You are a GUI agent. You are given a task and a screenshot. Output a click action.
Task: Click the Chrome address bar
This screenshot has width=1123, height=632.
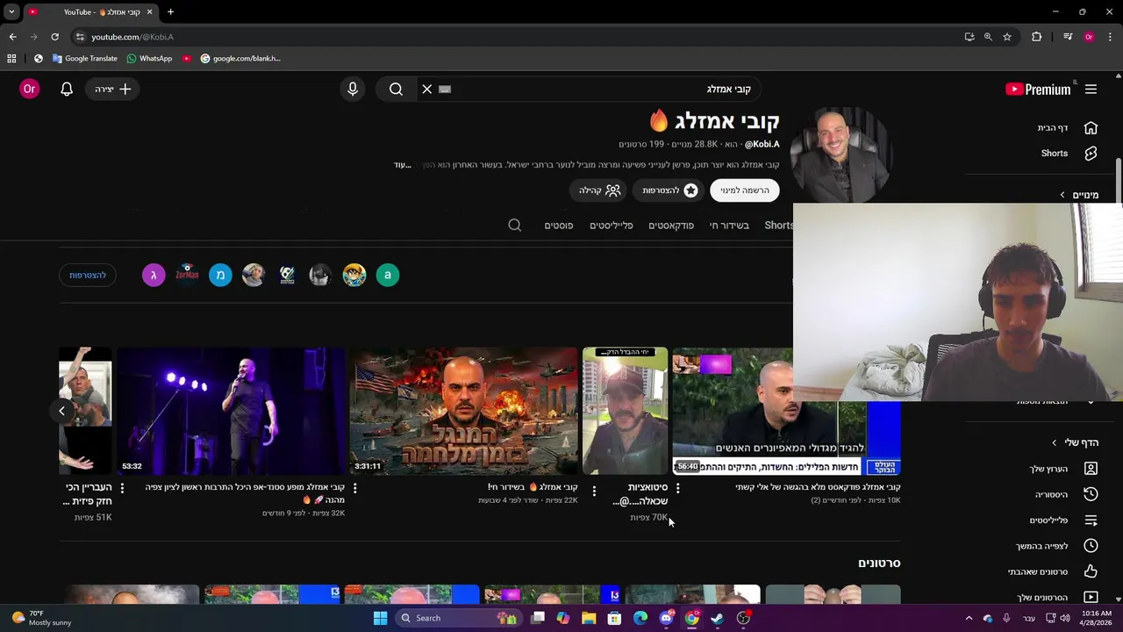518,37
